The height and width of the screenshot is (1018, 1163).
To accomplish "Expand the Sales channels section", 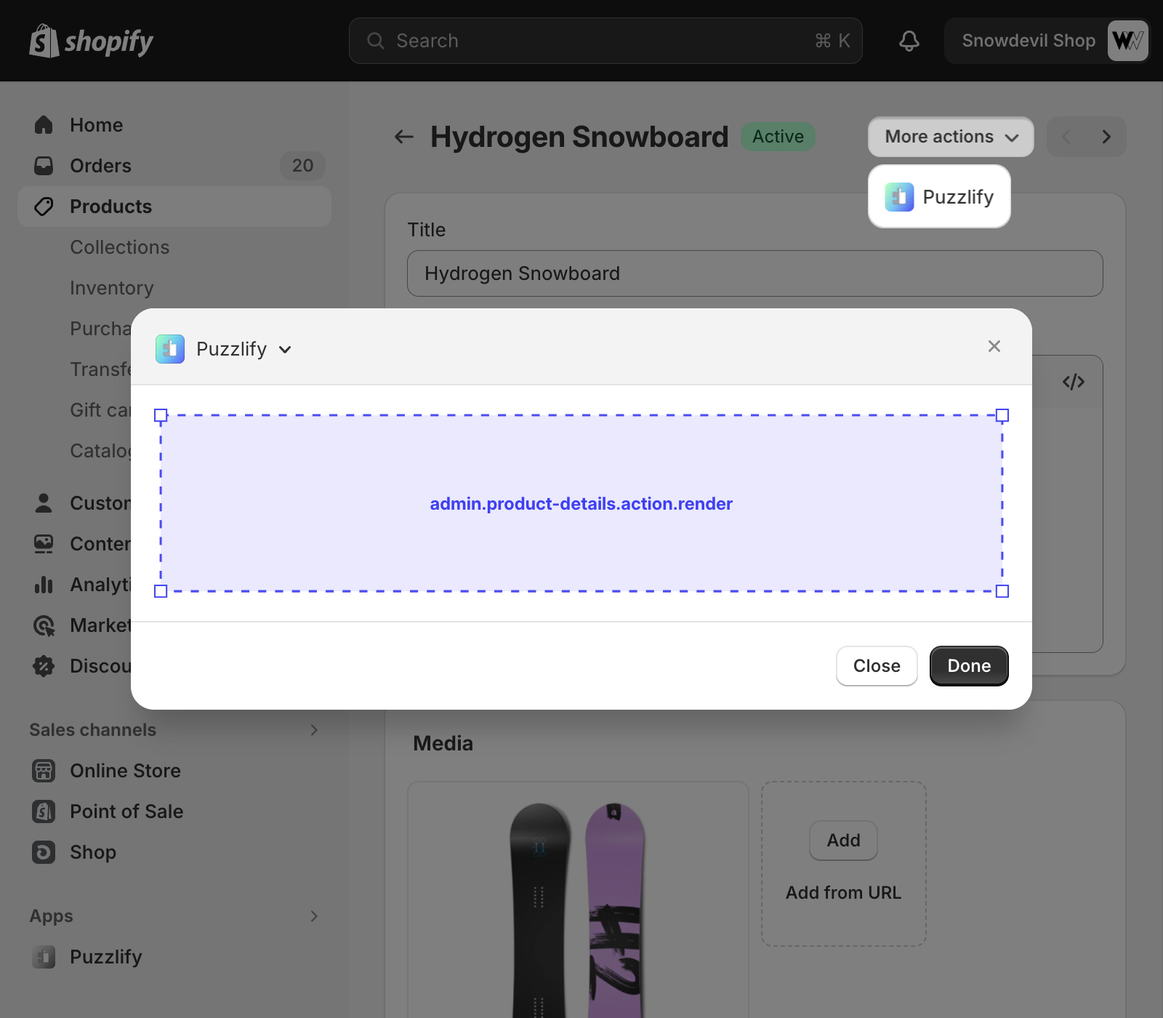I will (314, 730).
